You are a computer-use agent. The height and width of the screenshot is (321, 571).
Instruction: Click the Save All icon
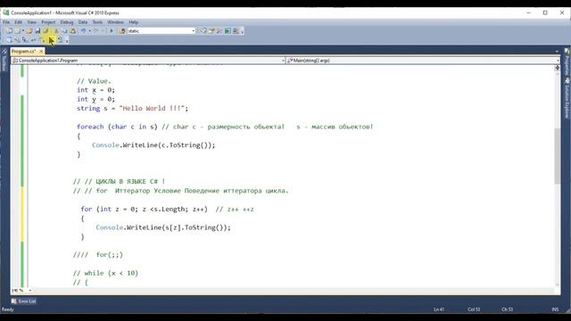coord(46,31)
